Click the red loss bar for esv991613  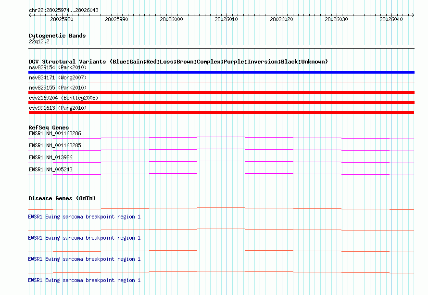click(x=221, y=113)
